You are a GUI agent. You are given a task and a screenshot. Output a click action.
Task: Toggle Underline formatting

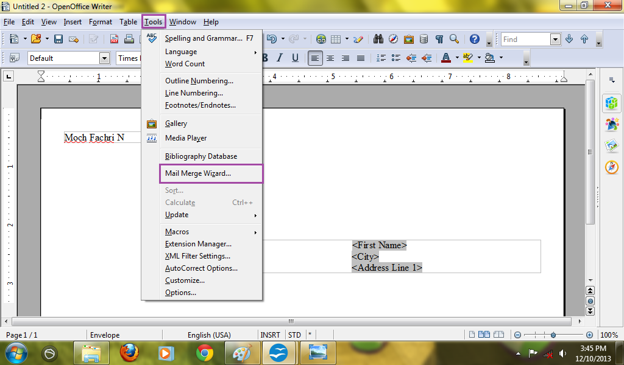pyautogui.click(x=295, y=58)
